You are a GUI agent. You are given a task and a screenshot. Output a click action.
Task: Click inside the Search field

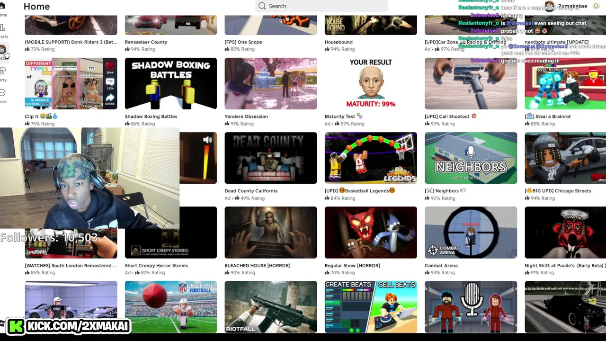pos(321,6)
